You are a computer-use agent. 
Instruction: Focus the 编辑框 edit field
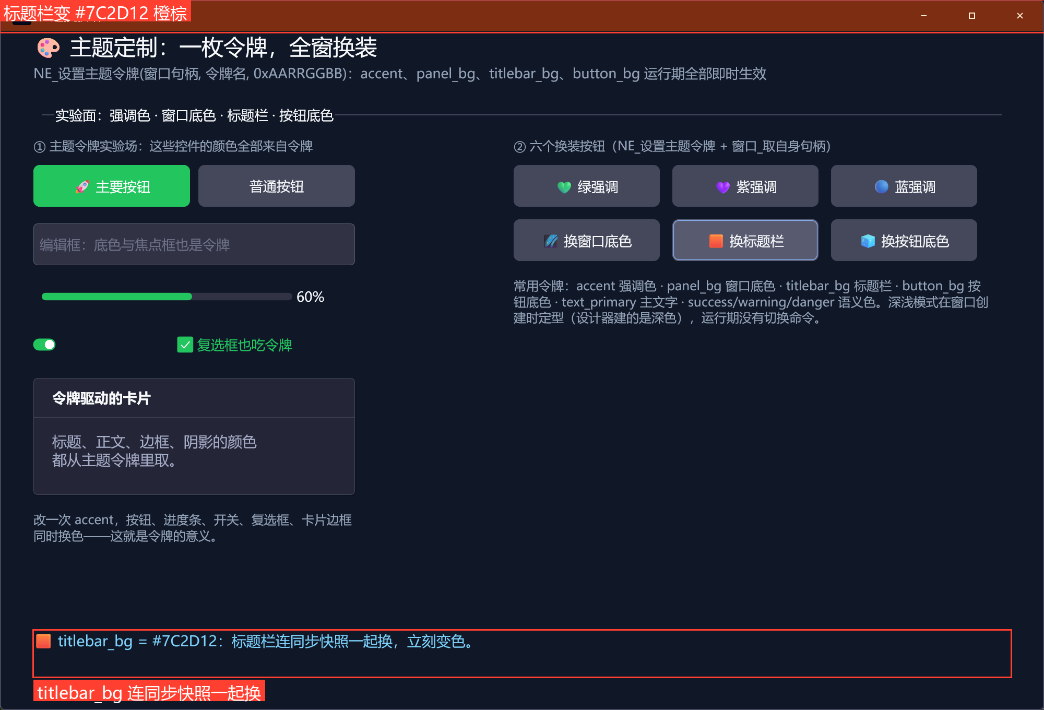pos(194,244)
